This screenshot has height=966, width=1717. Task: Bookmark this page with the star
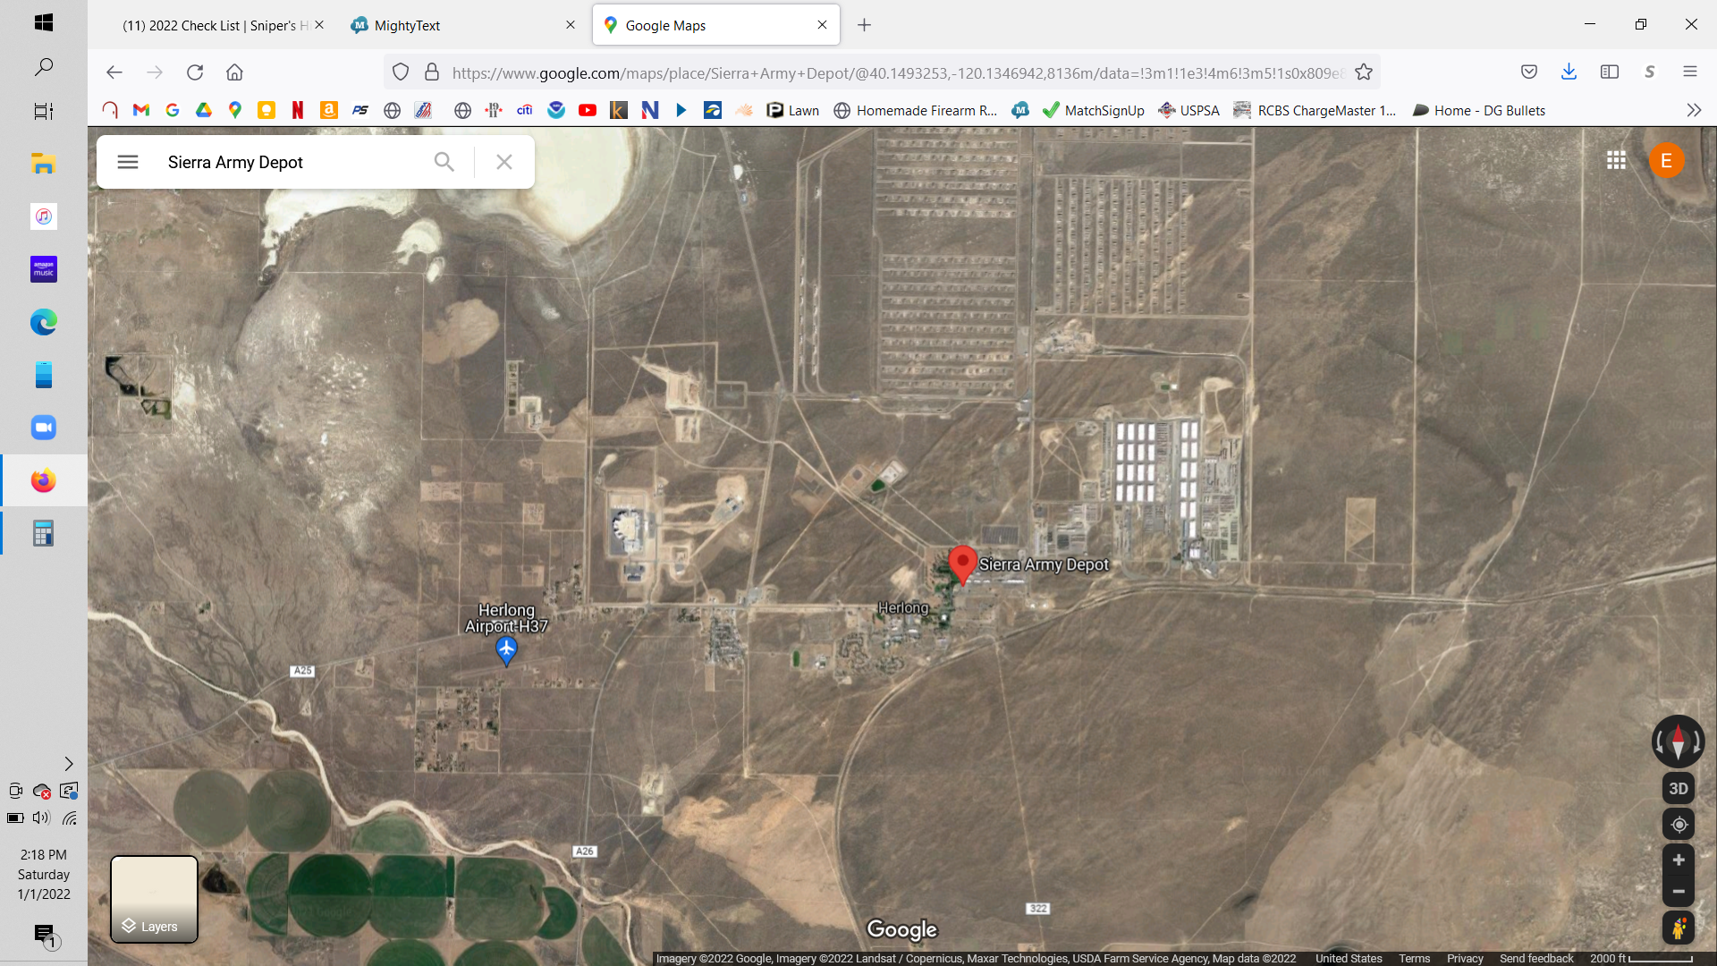coord(1364,72)
